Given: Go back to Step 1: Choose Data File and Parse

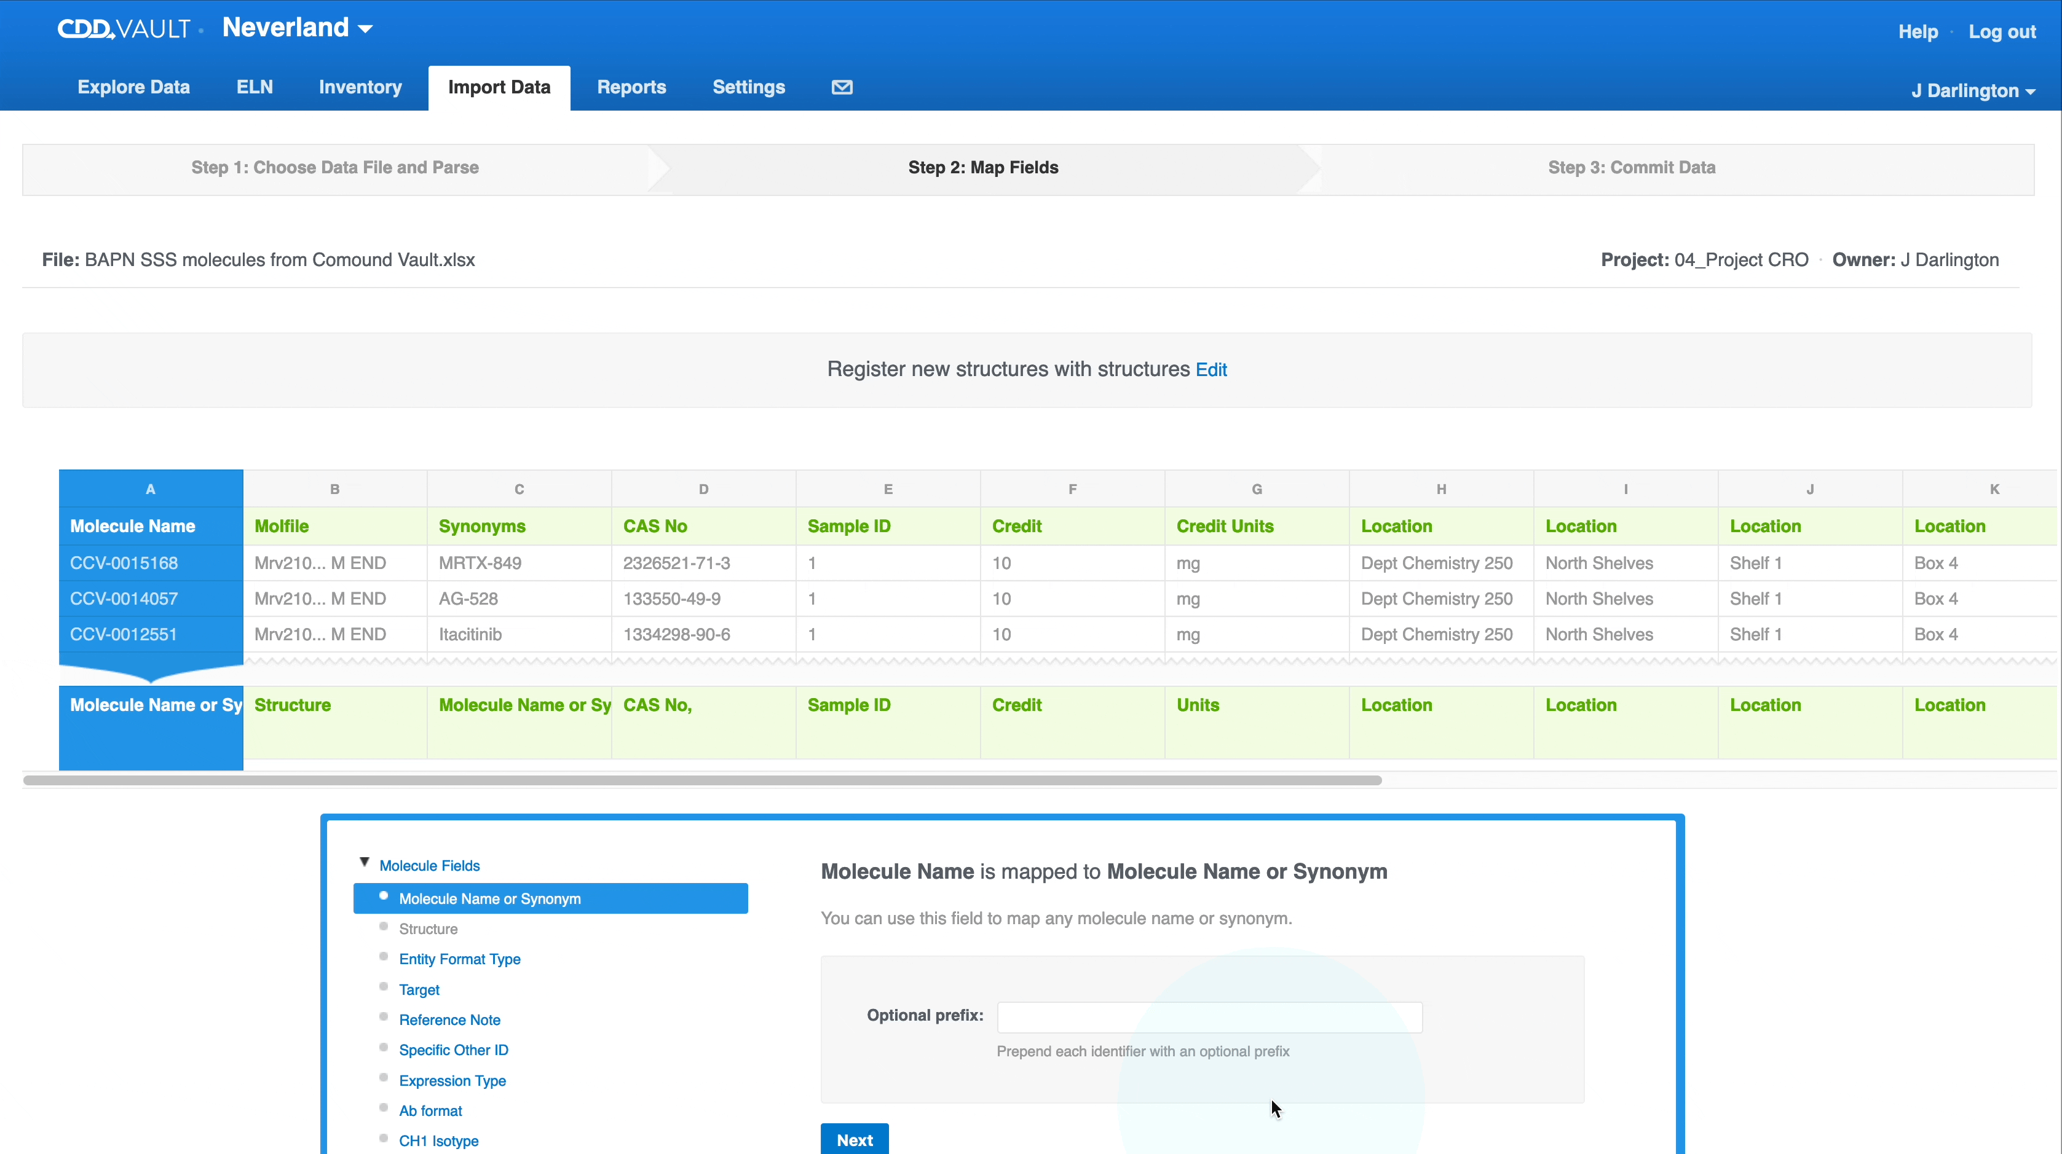Looking at the screenshot, I should click(x=334, y=168).
